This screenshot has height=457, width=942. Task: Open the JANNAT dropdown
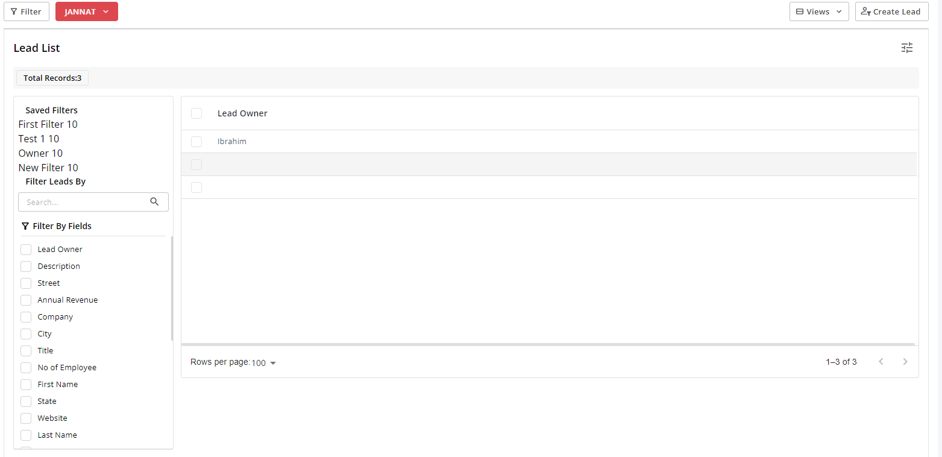(87, 11)
